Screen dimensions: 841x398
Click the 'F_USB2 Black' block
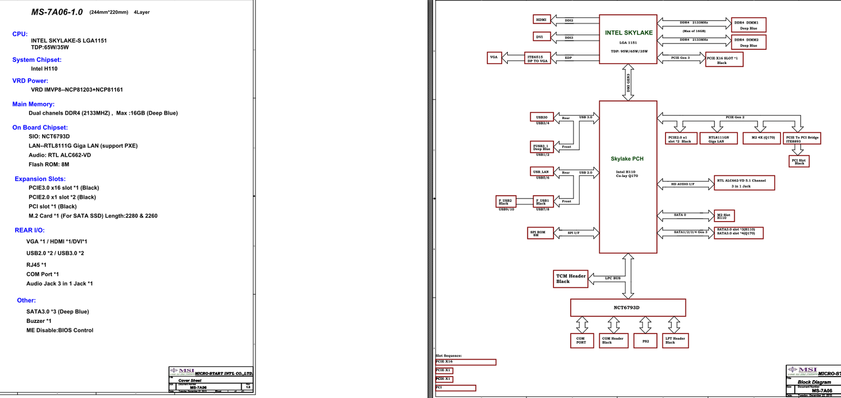506,202
